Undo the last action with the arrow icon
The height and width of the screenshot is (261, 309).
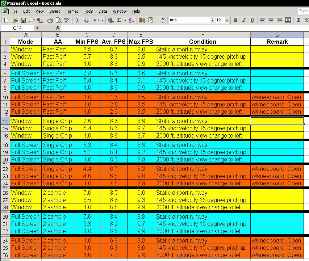point(96,20)
